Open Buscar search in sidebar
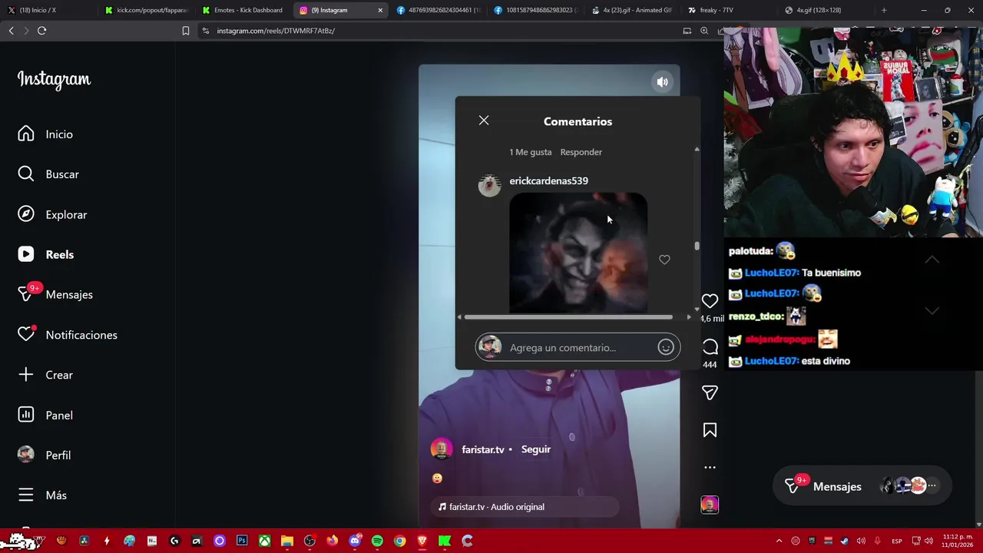Viewport: 983px width, 553px height. pos(48,174)
